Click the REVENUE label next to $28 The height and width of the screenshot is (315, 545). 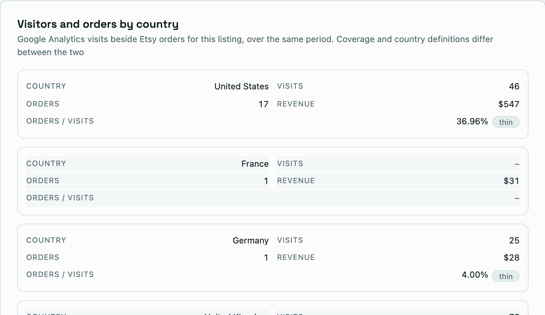pos(296,257)
